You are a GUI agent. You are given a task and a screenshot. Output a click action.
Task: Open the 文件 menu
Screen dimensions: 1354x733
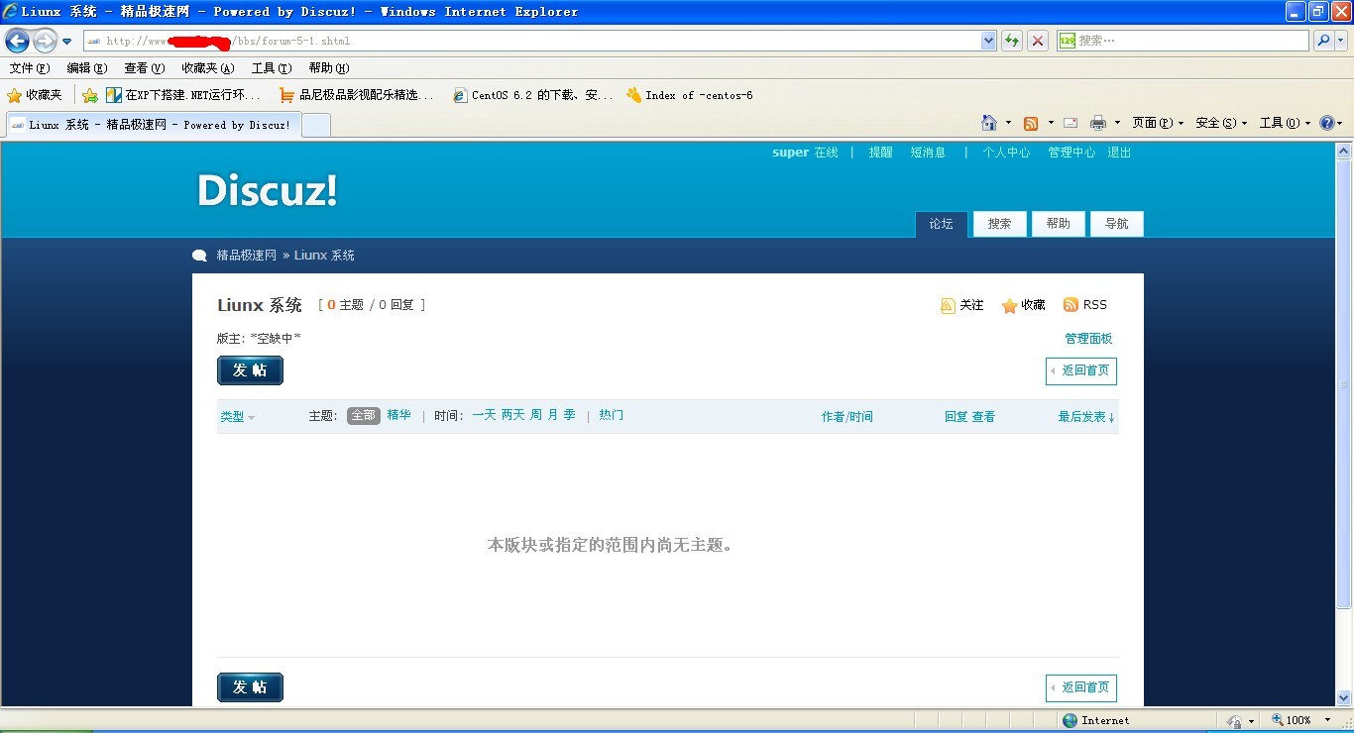click(x=29, y=68)
